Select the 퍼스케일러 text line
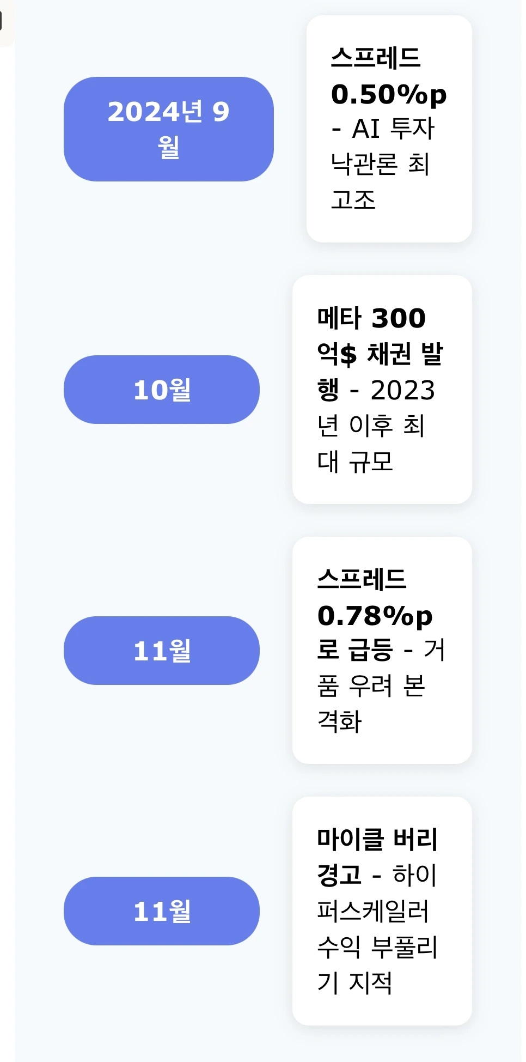Viewport: 526px width, 1062px height. pos(373,911)
